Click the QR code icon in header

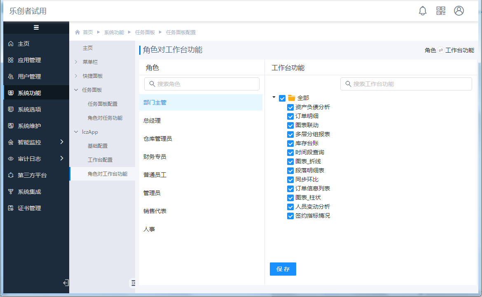click(441, 11)
